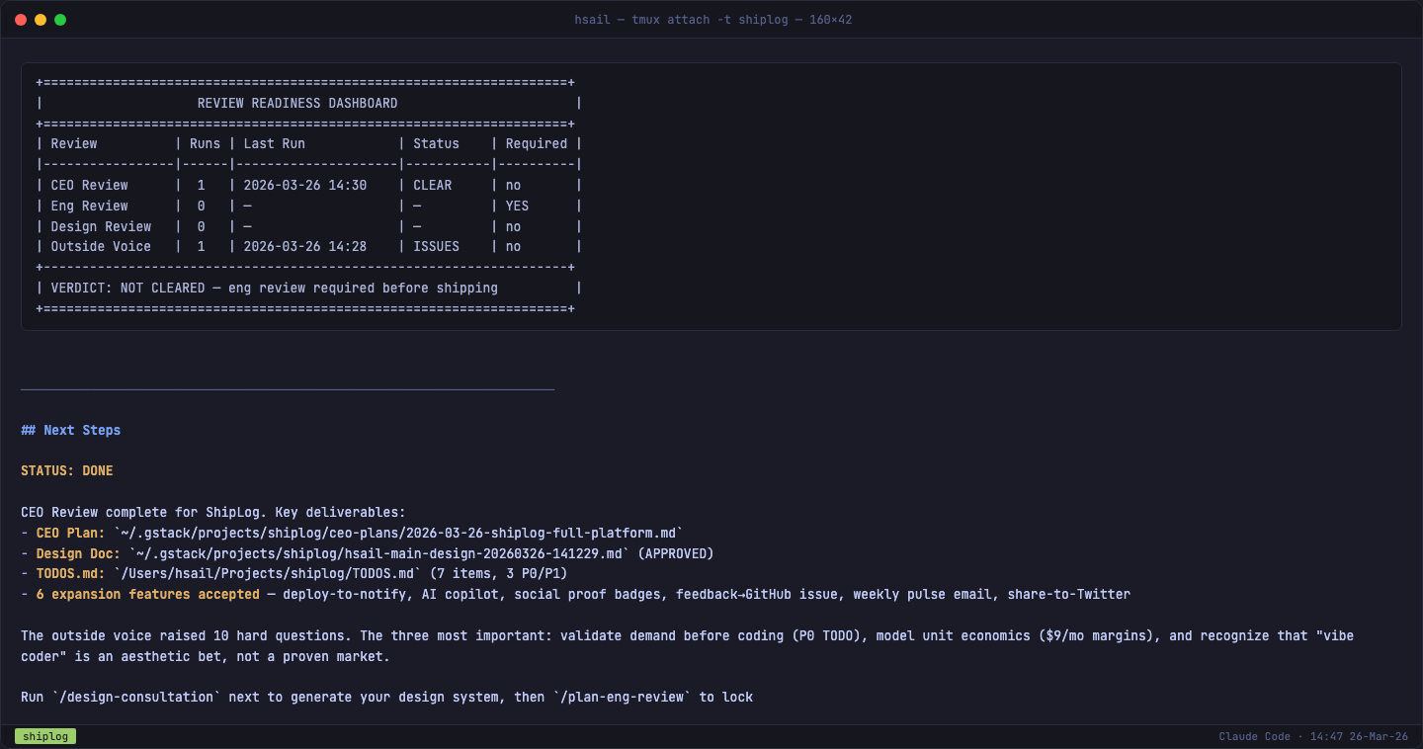Click the Eng Review runs count '0'
1423x749 pixels.
click(202, 206)
